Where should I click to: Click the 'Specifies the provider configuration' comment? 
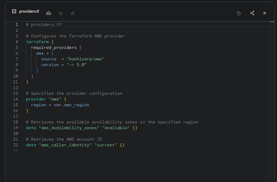click(74, 94)
